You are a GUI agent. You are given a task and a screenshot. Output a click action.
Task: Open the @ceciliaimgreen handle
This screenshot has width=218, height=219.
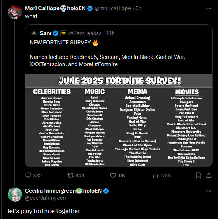click(x=46, y=198)
